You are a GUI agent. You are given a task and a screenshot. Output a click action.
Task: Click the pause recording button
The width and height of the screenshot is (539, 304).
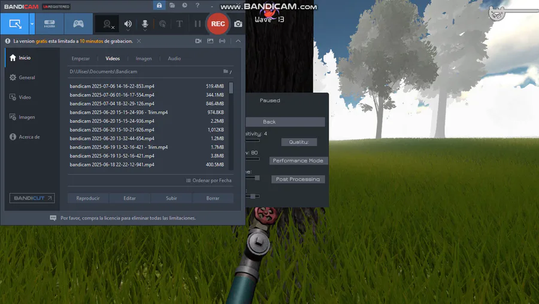pos(197,24)
